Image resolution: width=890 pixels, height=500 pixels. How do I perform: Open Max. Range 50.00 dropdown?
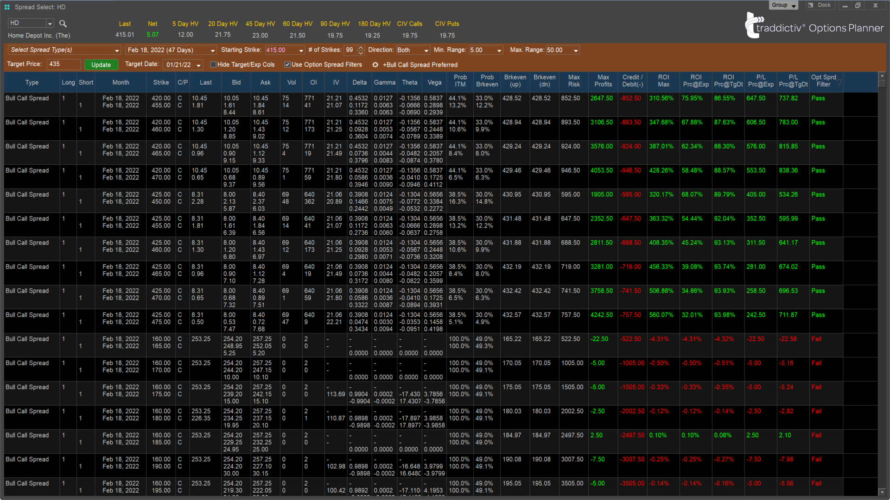[x=576, y=50]
